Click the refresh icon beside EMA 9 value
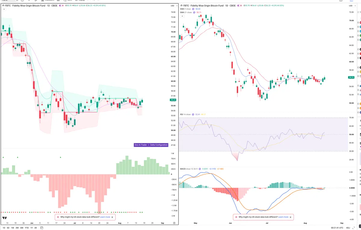The width and height of the screenshot is (361, 230). pos(194,9)
